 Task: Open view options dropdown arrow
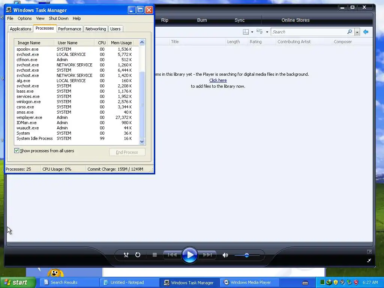pos(267,32)
